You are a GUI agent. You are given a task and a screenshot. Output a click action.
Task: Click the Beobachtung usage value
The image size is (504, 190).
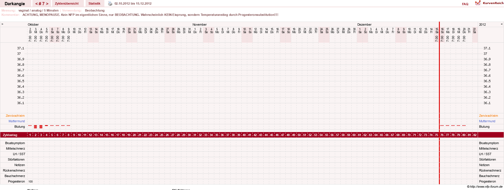pos(95,10)
